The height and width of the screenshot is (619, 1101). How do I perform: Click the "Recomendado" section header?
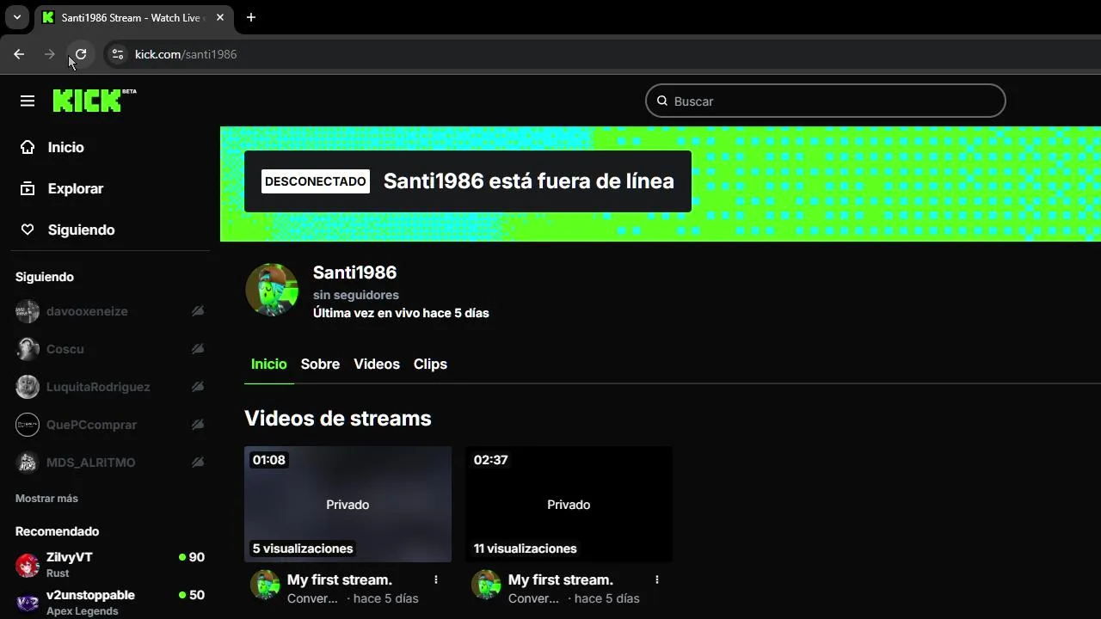coord(57,531)
